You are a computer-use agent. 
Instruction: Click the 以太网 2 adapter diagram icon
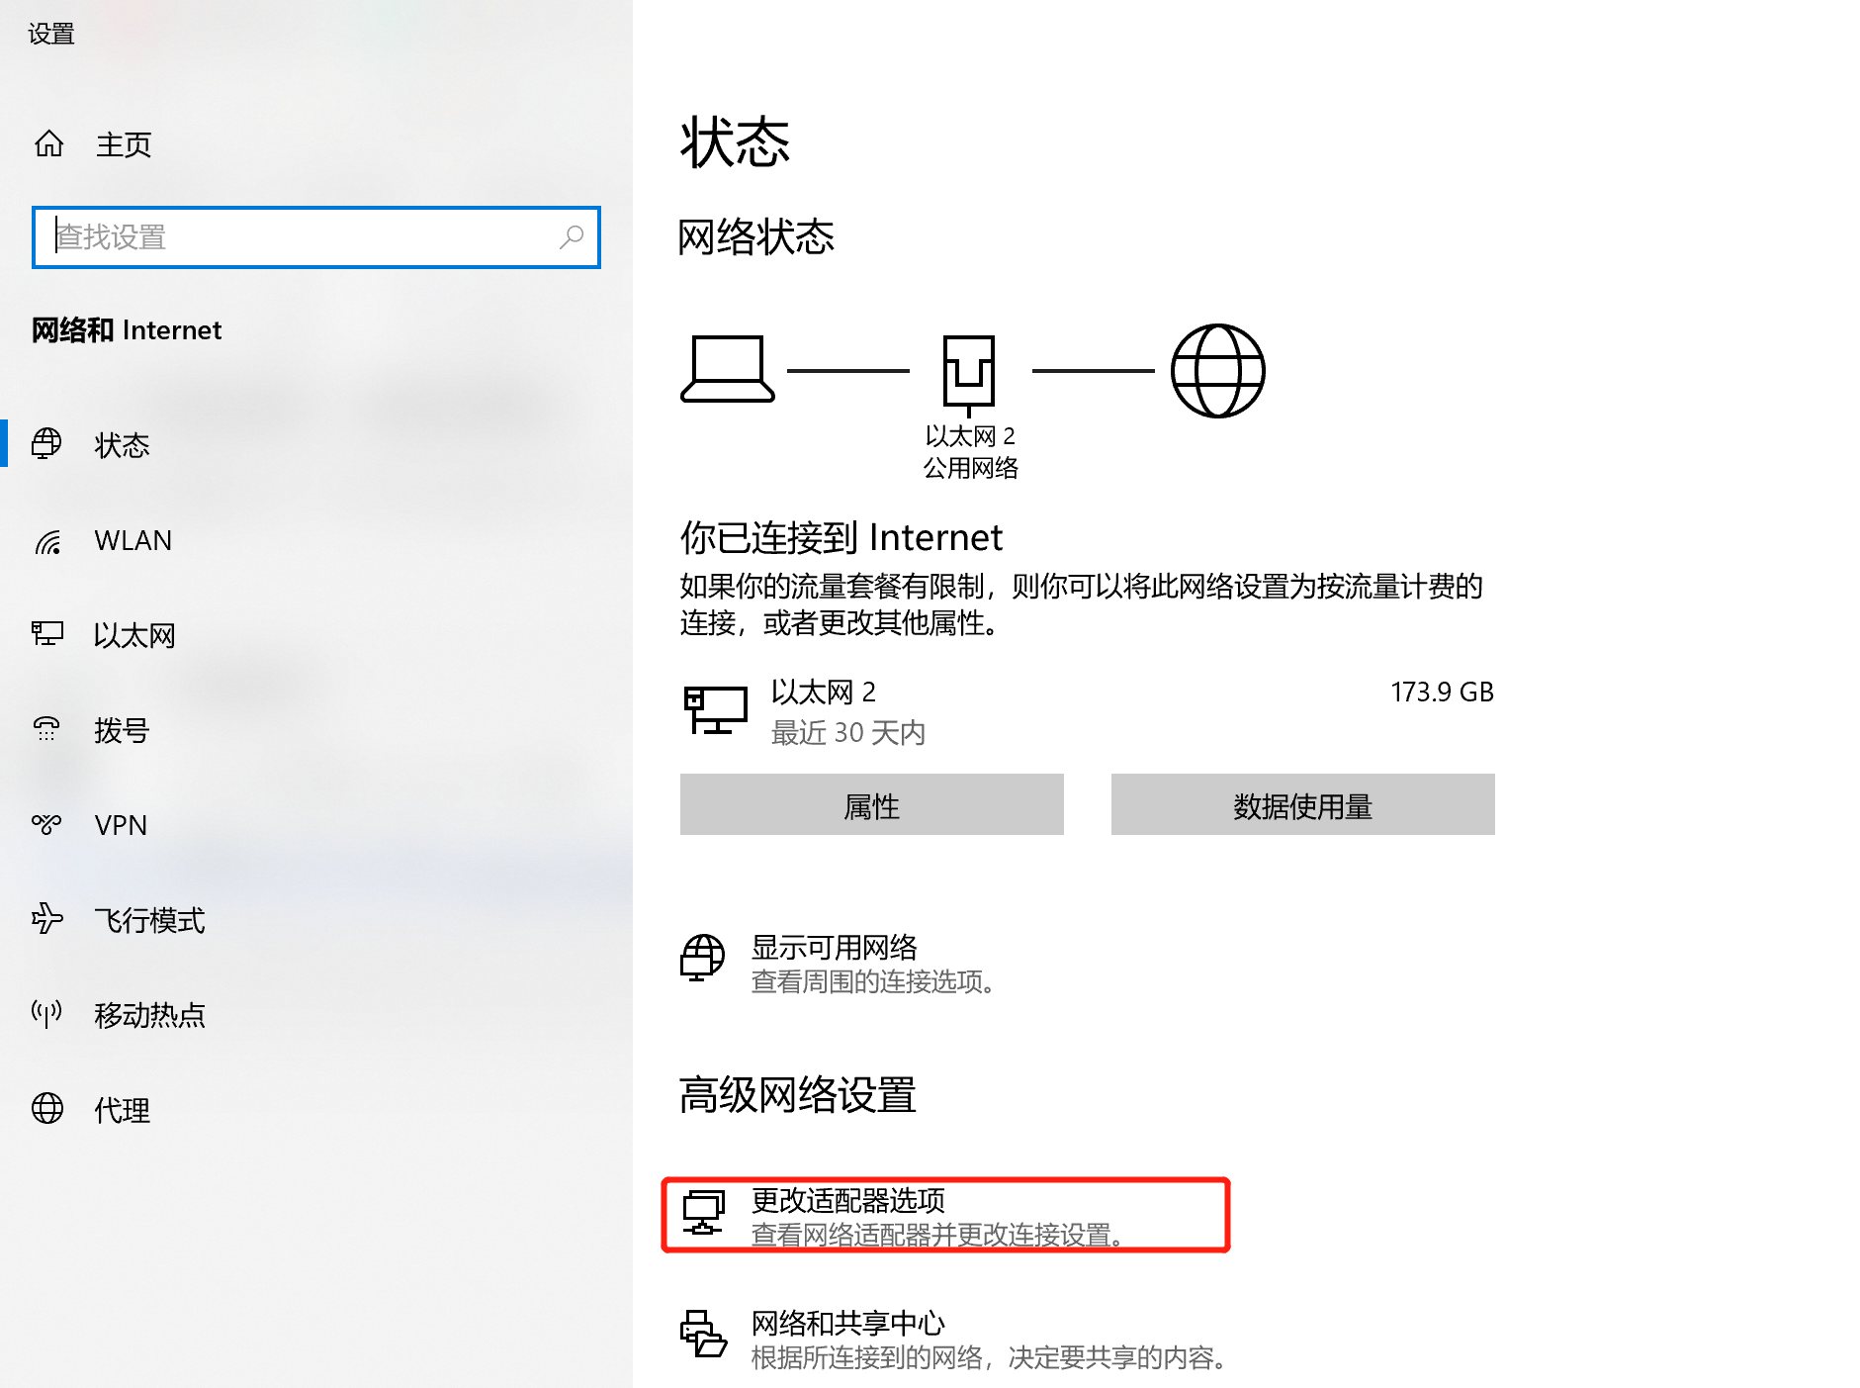[x=968, y=375]
